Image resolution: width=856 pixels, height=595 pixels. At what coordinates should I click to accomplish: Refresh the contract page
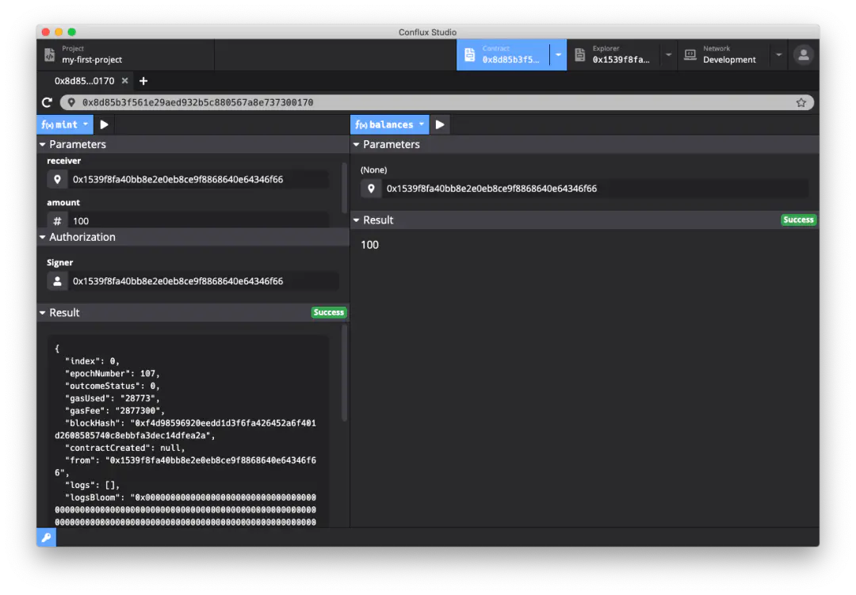pyautogui.click(x=47, y=102)
